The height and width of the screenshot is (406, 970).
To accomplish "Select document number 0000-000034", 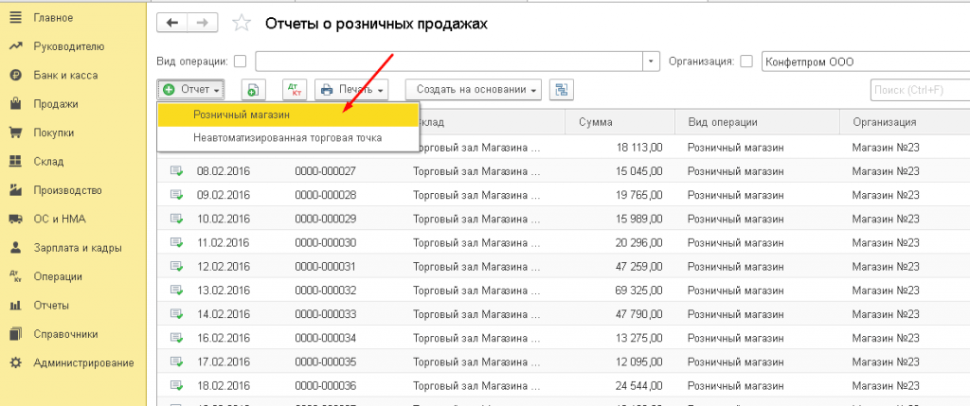I will coord(326,339).
